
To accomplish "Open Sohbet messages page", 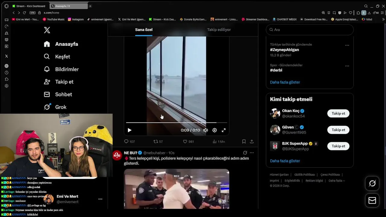I will pyautogui.click(x=58, y=94).
